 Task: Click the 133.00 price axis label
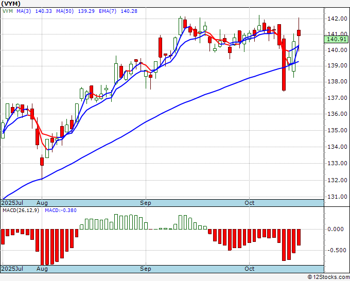click(337, 163)
